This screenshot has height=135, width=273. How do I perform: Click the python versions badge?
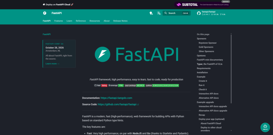coord(162,85)
